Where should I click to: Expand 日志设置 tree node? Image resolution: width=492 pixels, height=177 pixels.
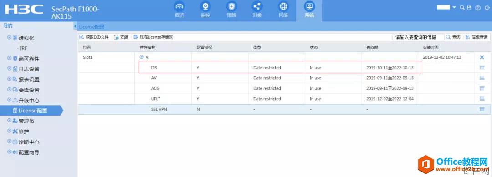[x=10, y=69]
